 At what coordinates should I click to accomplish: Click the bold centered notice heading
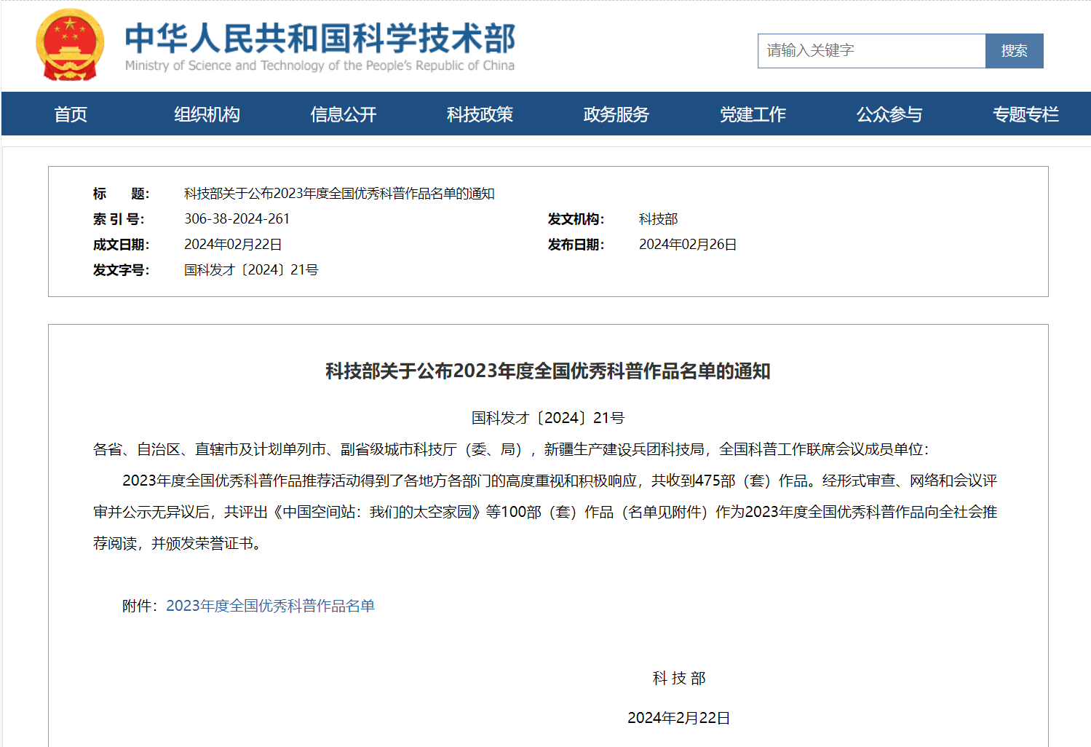point(547,371)
